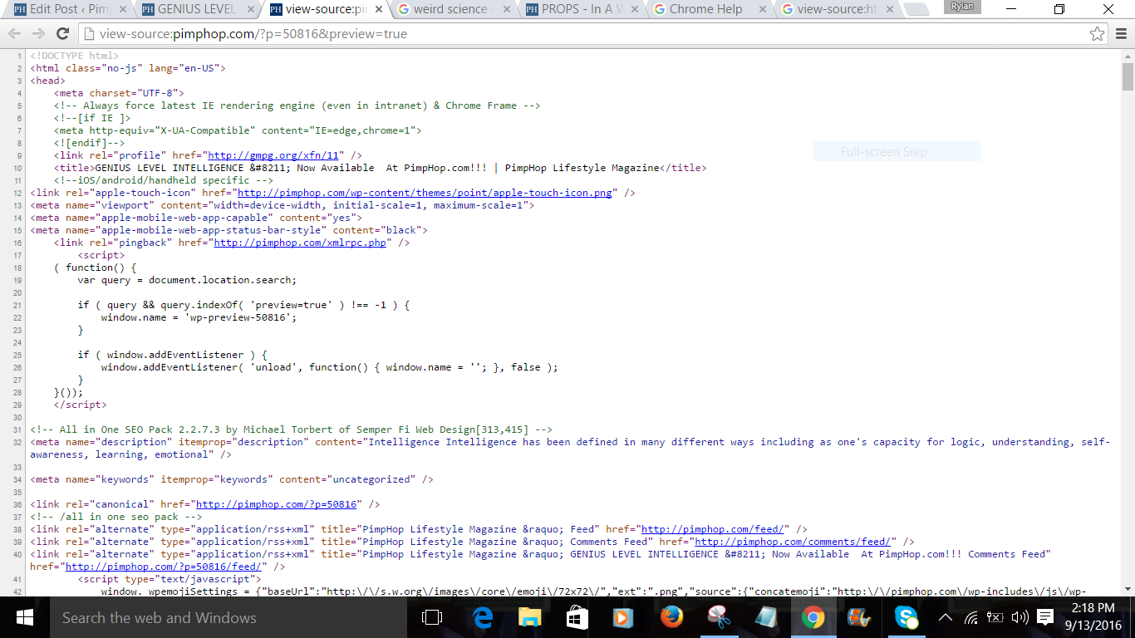This screenshot has height=638, width=1135.
Task: Launch Firefox from the taskbar
Action: 671,617
